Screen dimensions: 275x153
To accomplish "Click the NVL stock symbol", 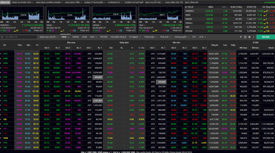I will click(5, 72).
